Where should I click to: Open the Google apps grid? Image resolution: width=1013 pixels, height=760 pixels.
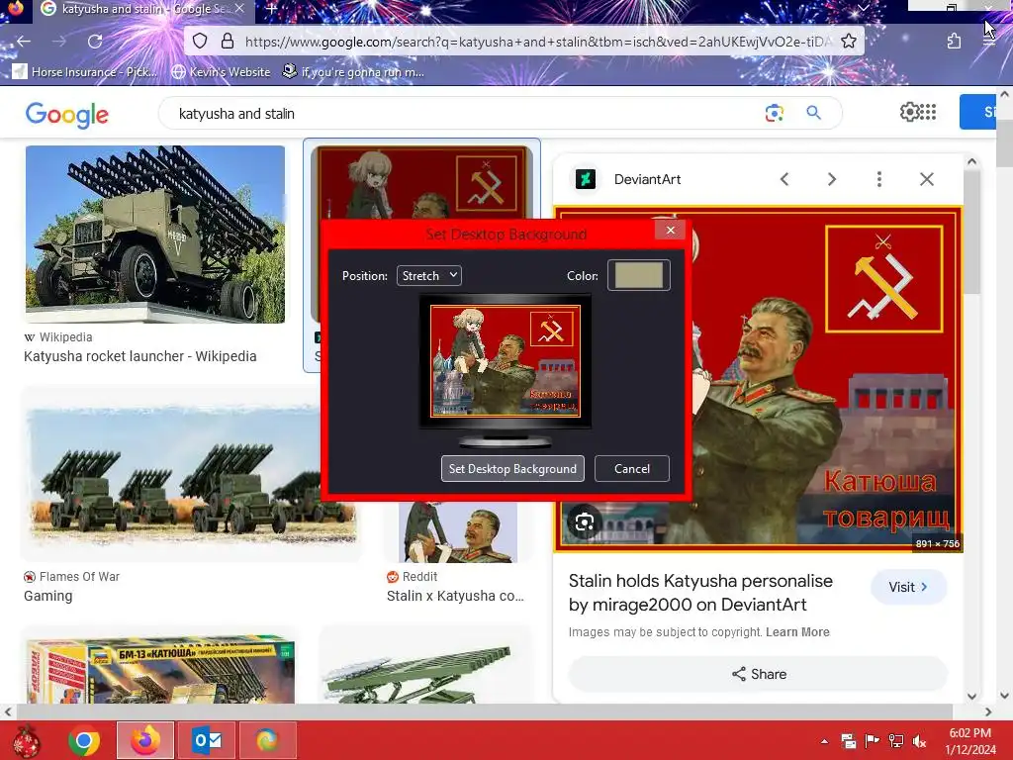(928, 112)
